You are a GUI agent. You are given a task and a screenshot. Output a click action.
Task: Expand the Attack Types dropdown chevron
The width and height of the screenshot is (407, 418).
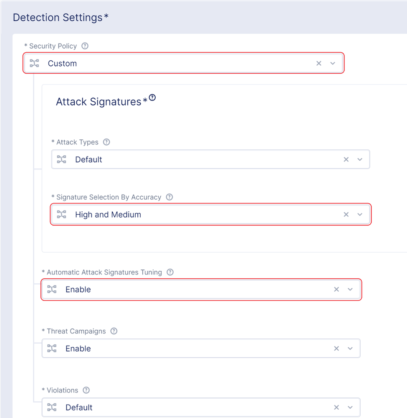tap(360, 159)
